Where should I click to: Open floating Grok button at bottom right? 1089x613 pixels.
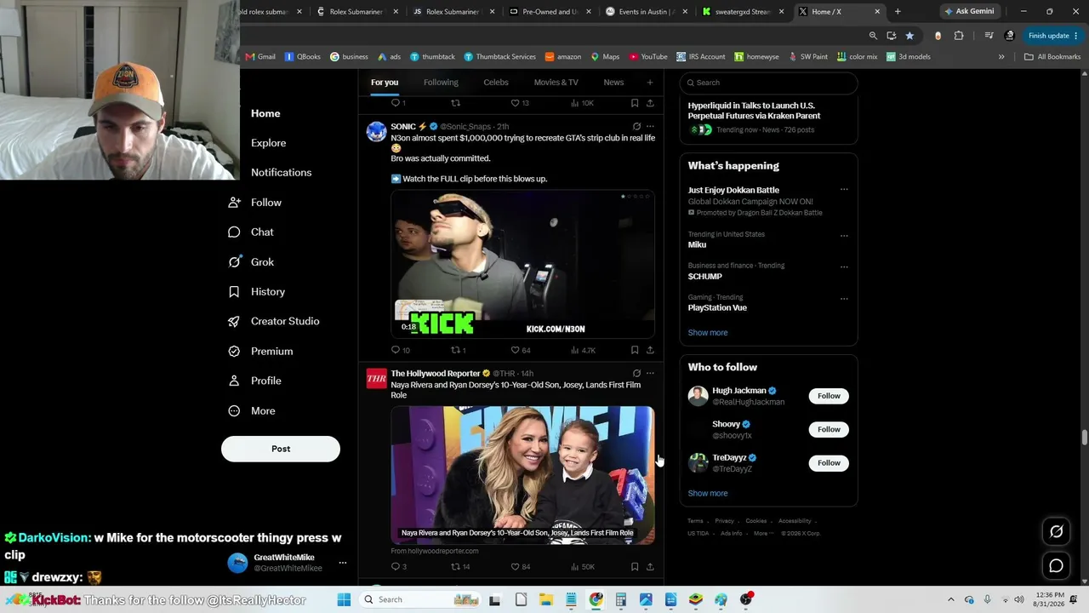pos(1056,531)
